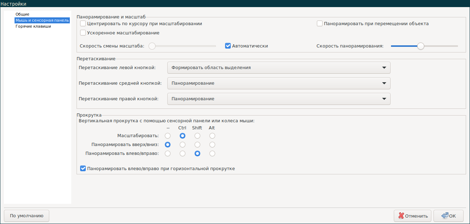Image resolution: width=470 pixels, height=224 pixels.
Task: Select 'Мышь и сенсорная панель' page
Action: point(42,20)
